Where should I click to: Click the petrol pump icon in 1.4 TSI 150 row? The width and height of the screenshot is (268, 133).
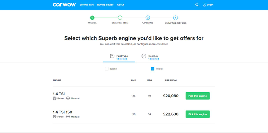pyautogui.click(x=55, y=117)
